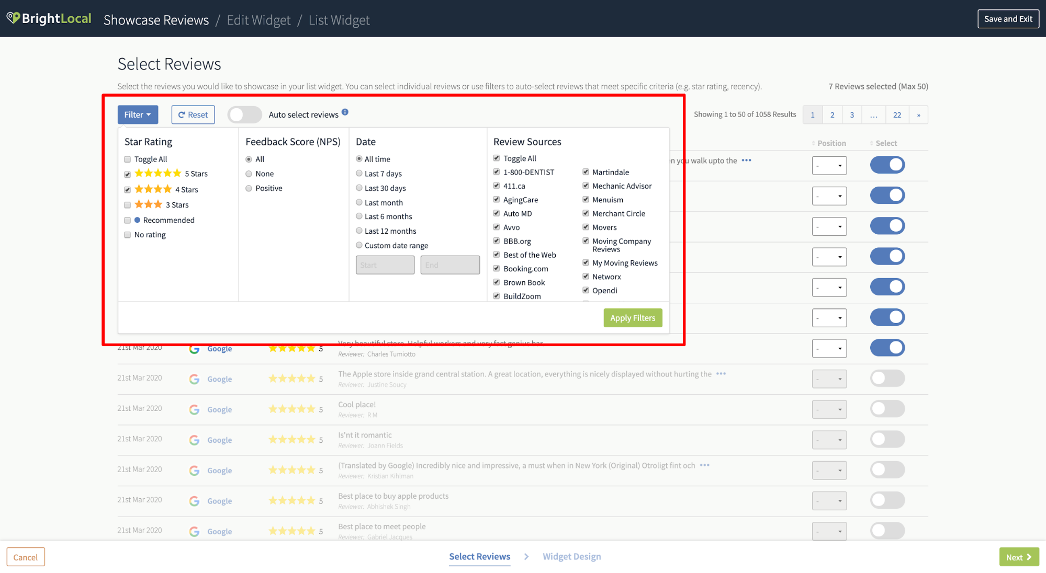Click the Google icon for Abhishek Singh review

click(194, 501)
